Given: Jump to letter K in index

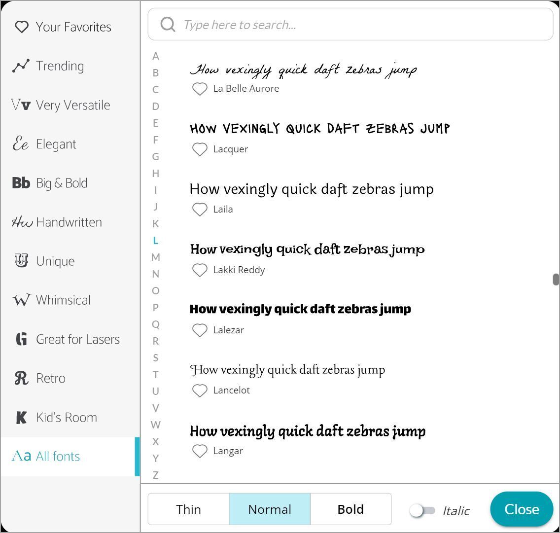Looking at the screenshot, I should coord(155,224).
